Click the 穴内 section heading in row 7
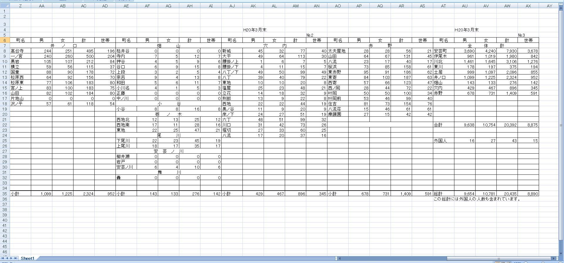The image size is (564, 263). point(274,46)
